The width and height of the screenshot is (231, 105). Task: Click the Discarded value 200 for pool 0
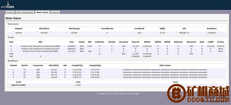pyautogui.click(x=191, y=46)
